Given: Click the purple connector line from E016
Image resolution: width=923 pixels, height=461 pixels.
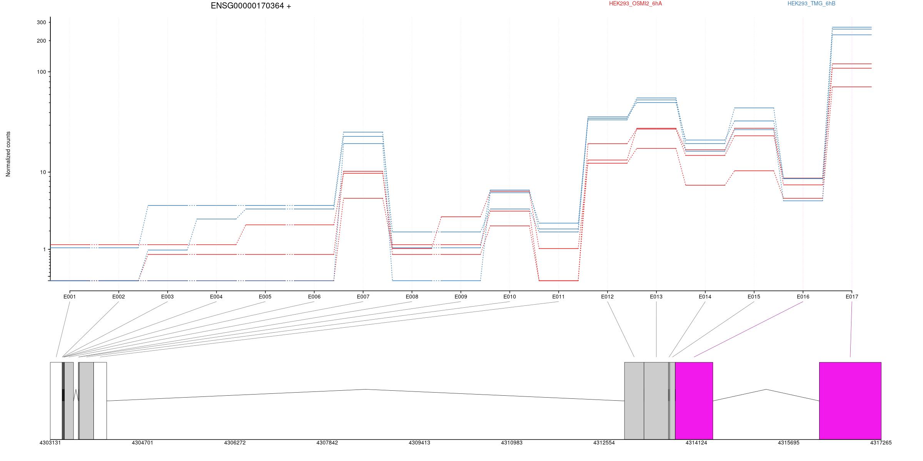Looking at the screenshot, I should click(x=748, y=329).
